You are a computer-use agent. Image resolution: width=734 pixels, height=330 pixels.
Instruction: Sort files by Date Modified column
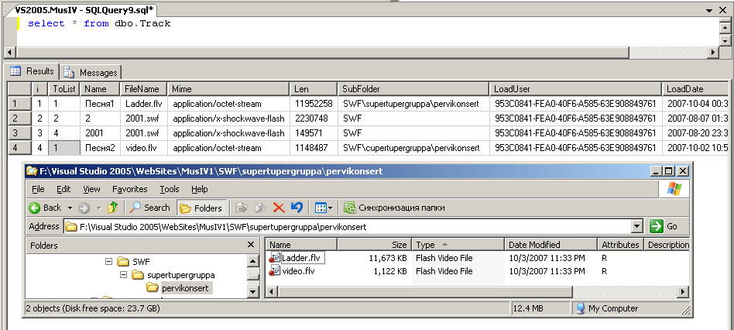pyautogui.click(x=551, y=244)
